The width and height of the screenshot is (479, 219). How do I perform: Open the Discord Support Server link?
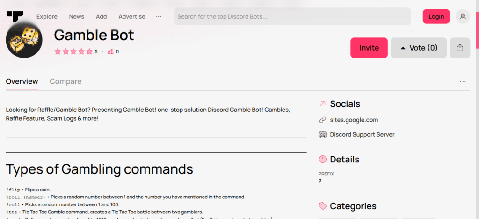click(363, 134)
